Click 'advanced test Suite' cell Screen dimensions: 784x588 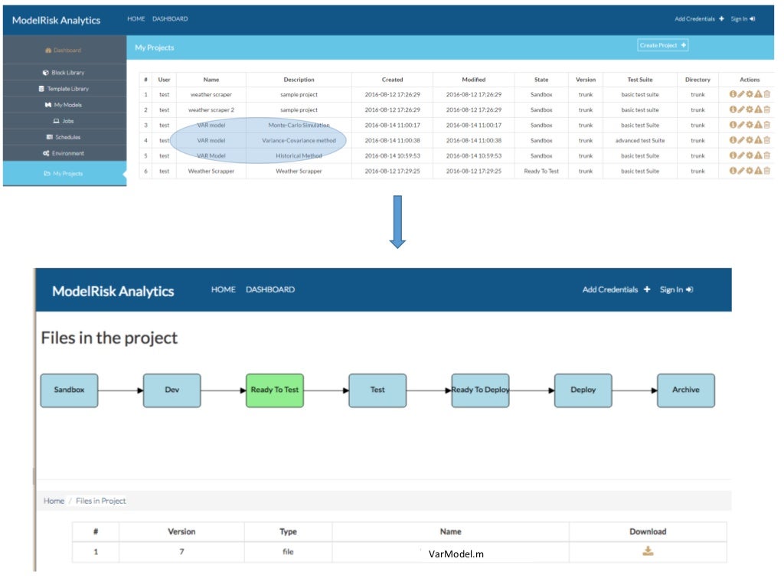[640, 141]
